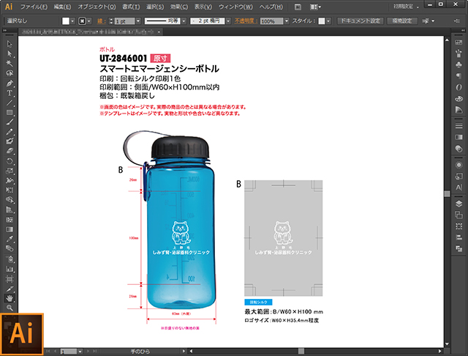Viewport: 468px width, 356px height.
Task: Switch to the Zoom magnifier tool
Action: coord(10,308)
